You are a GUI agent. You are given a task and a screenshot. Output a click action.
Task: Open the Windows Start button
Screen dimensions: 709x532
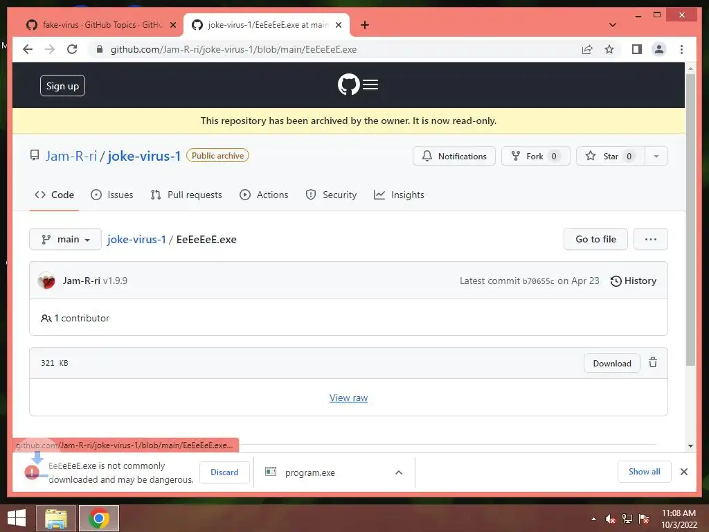[17, 518]
